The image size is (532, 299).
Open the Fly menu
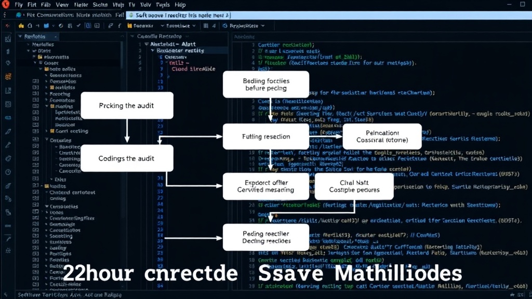click(19, 5)
